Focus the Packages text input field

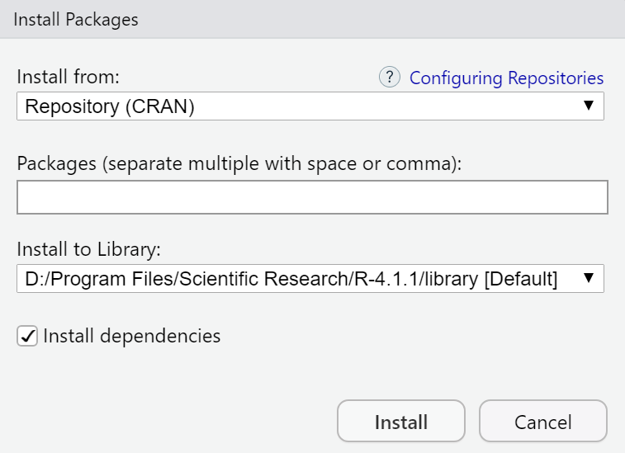click(312, 198)
